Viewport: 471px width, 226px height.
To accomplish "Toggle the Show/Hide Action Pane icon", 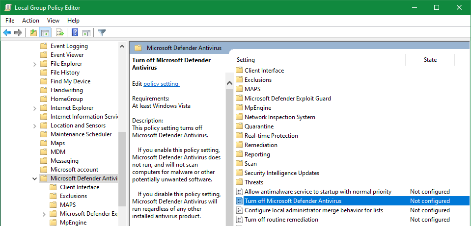I will (x=86, y=33).
